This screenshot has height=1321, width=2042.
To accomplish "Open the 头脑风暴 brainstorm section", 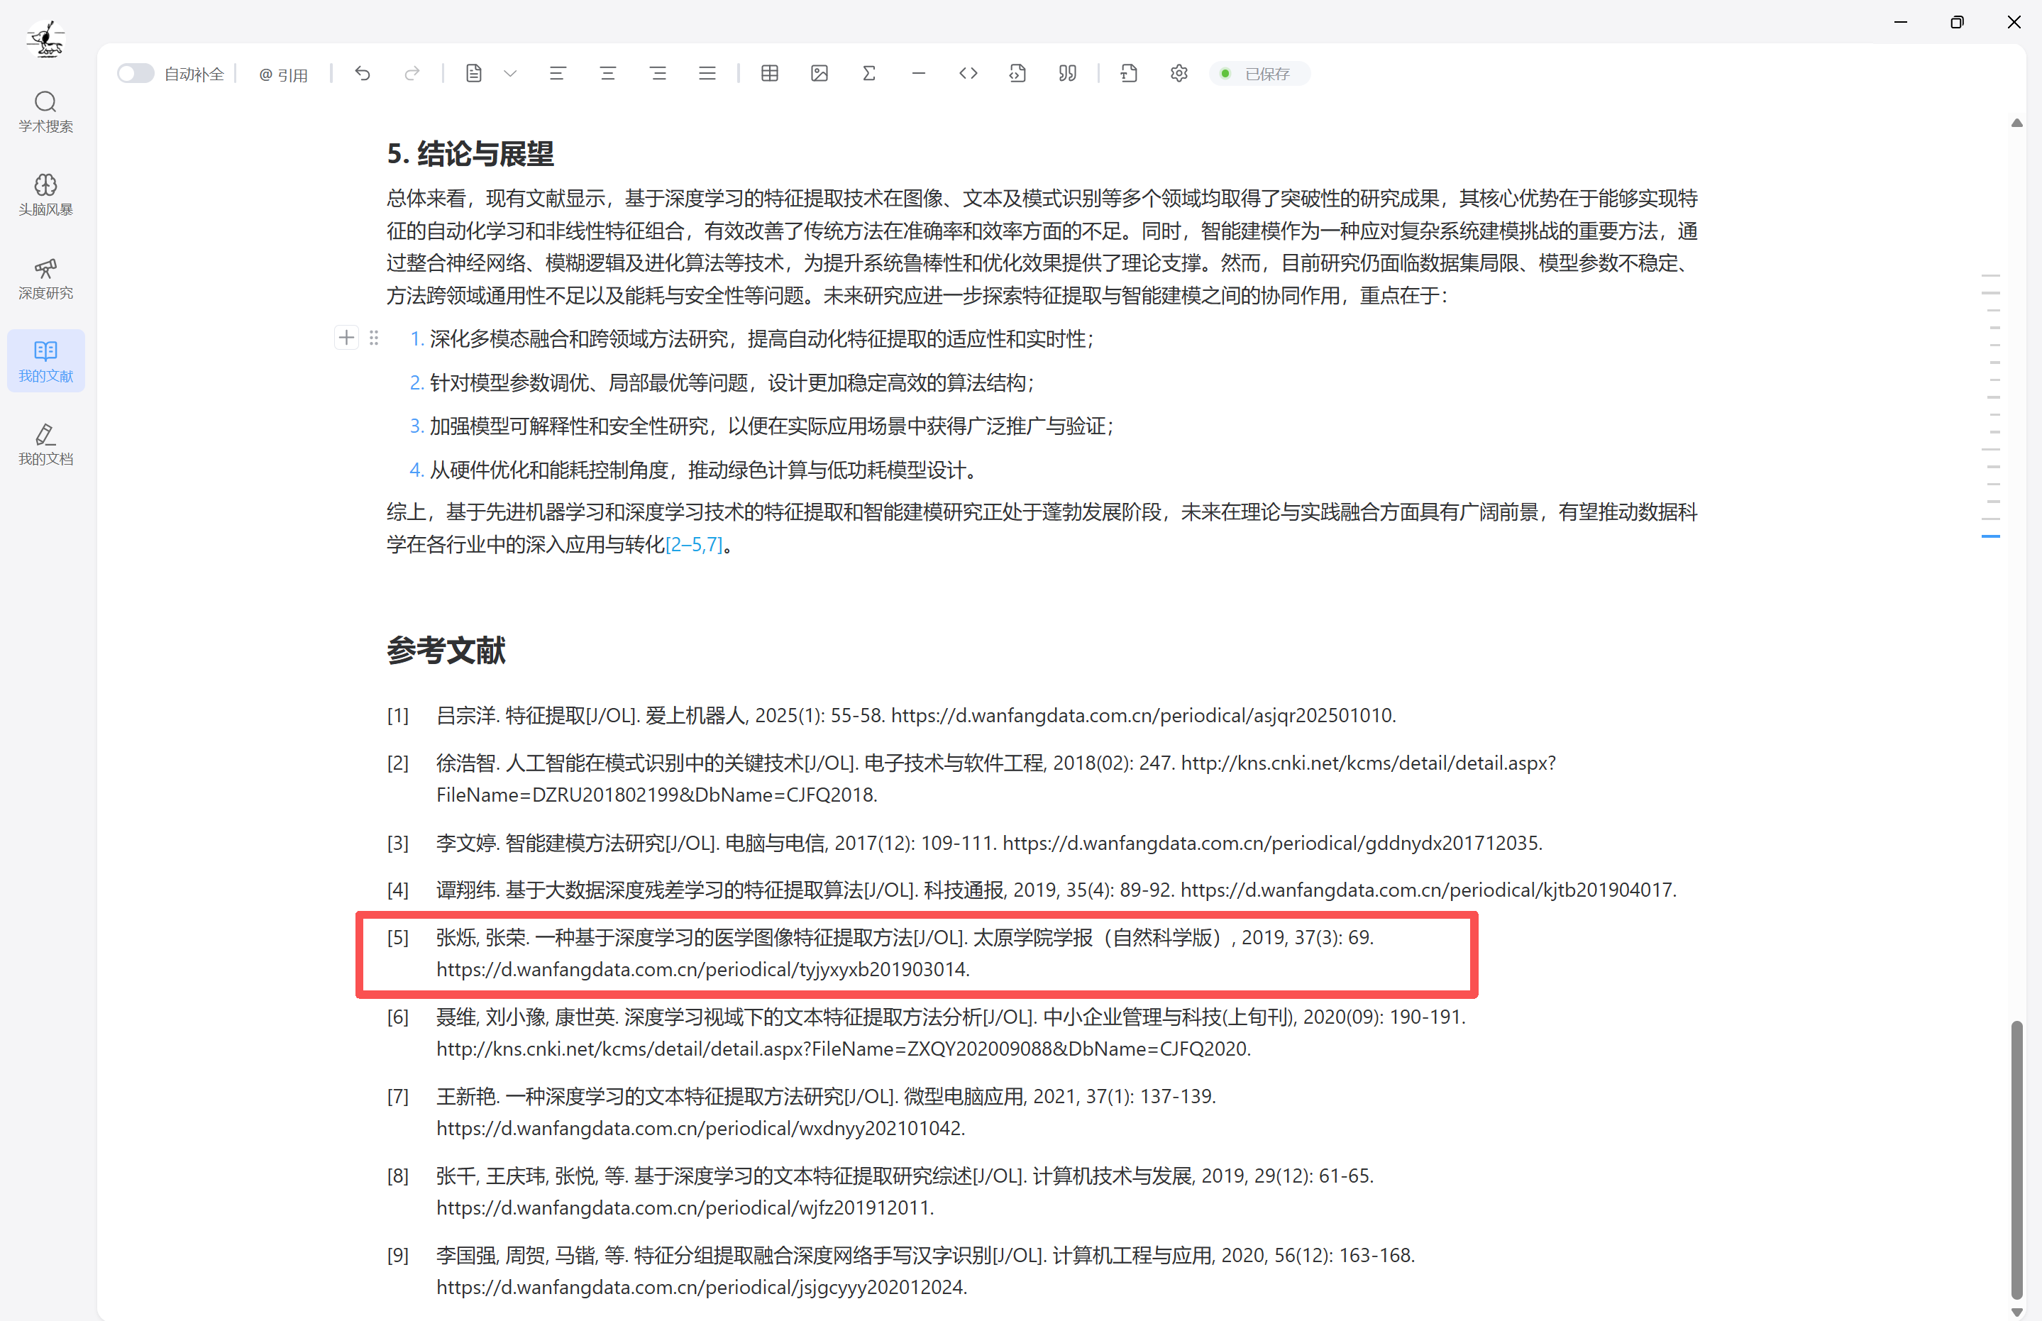I will tap(45, 194).
